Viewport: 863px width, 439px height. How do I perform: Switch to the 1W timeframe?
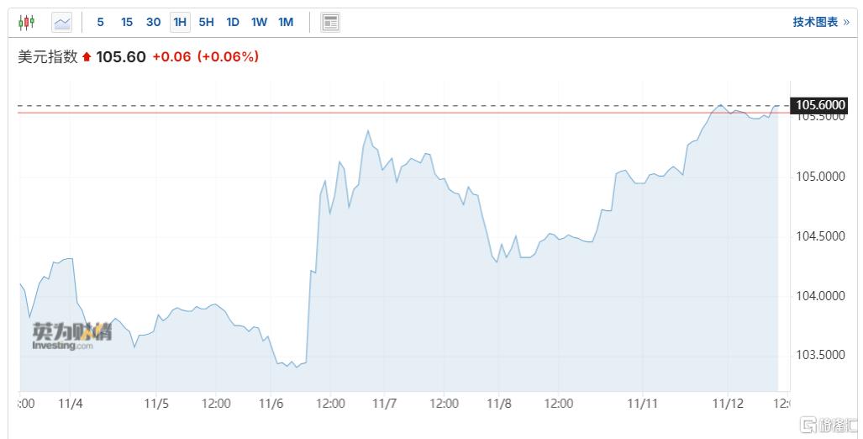point(259,23)
